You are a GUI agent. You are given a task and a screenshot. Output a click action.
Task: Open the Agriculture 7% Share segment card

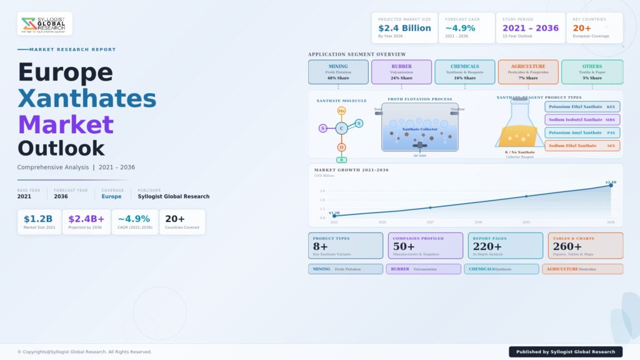(527, 72)
